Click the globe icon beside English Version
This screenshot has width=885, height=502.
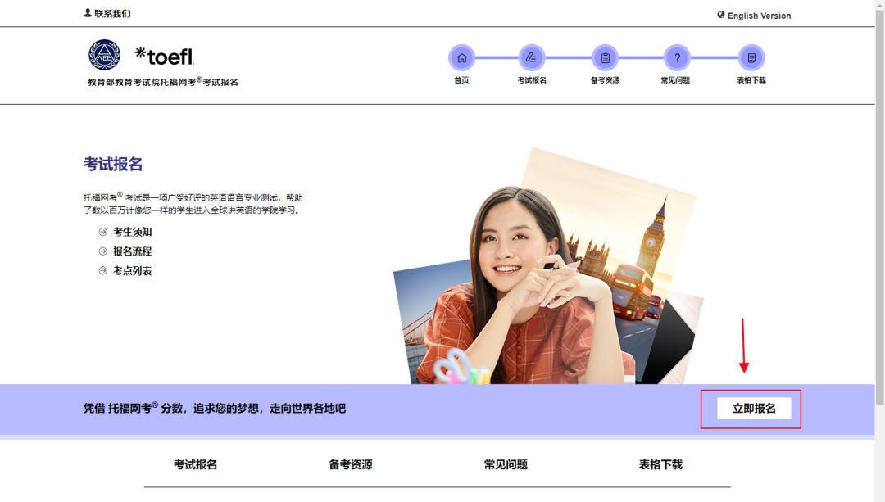tap(721, 15)
